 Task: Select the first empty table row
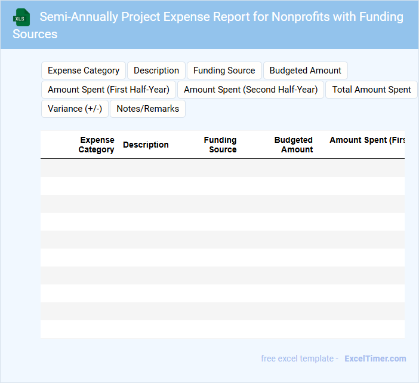pyautogui.click(x=222, y=168)
